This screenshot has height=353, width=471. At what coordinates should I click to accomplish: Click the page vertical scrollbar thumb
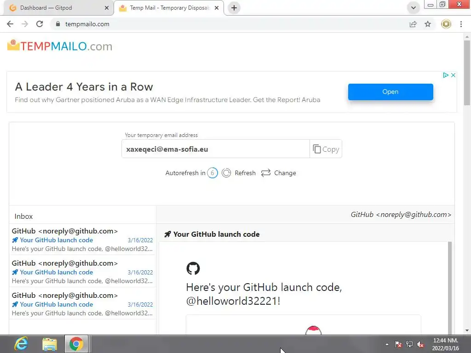click(467, 73)
